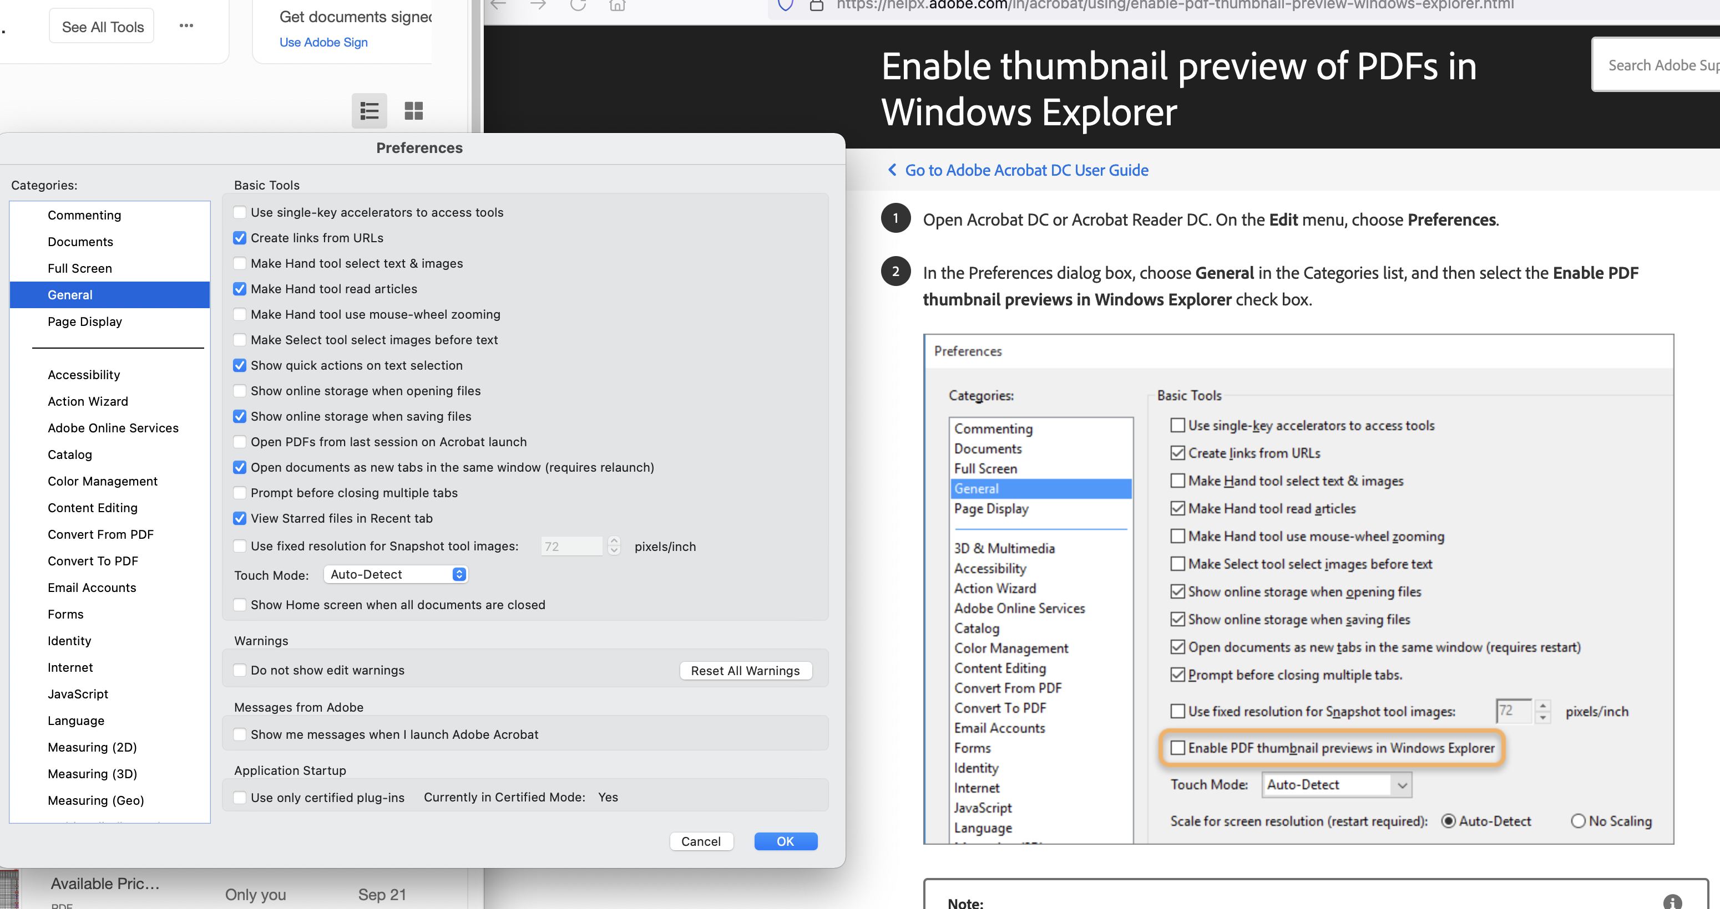Check Prompt before closing multiple tabs
1720x909 pixels.
240,493
